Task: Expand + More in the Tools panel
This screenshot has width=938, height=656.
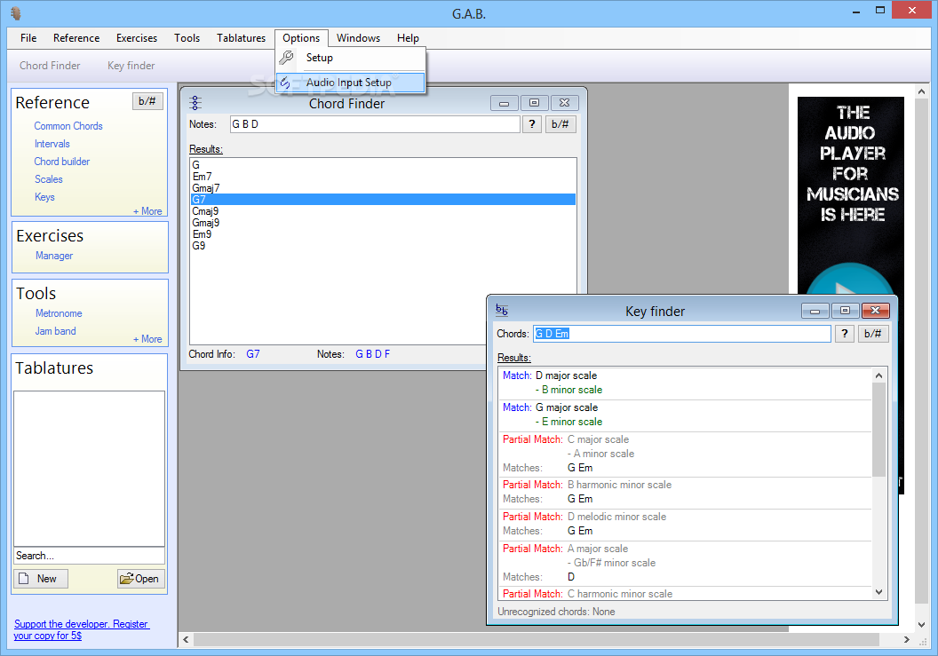Action: pos(147,339)
